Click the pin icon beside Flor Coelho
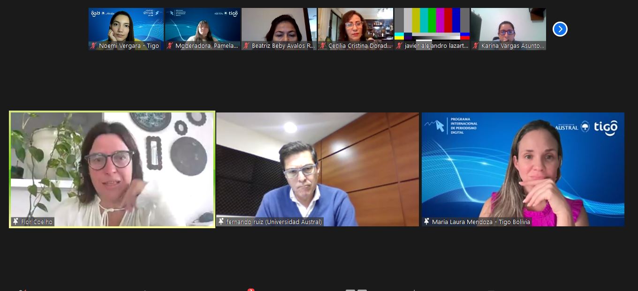Image resolution: width=638 pixels, height=291 pixels. point(15,222)
